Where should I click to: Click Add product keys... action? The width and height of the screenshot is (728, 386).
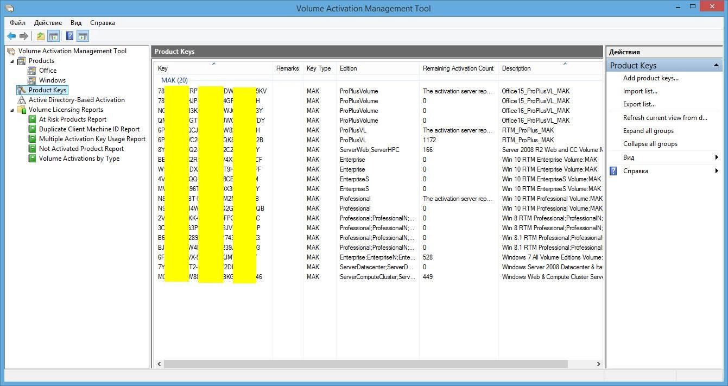[650, 78]
